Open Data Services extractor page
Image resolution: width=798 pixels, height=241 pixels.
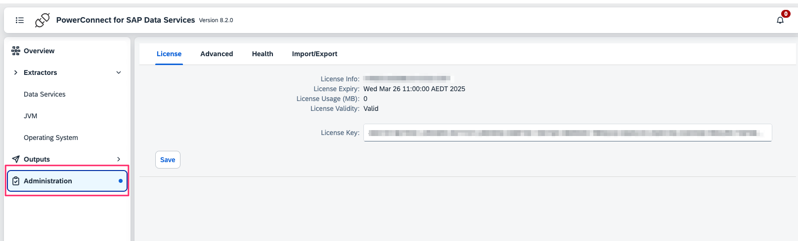coord(44,94)
